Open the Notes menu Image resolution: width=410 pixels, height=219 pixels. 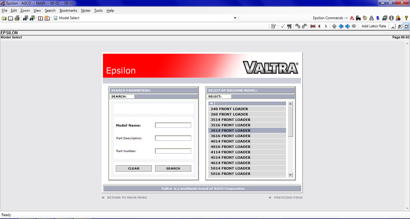86,11
